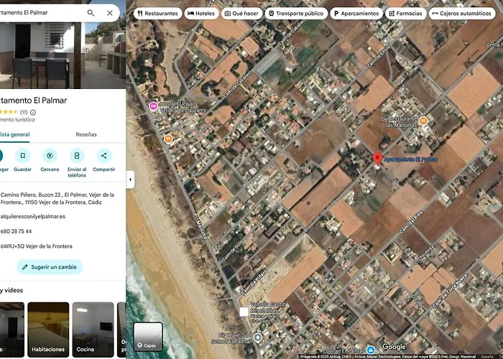Click the (11) reviews count
The image size is (503, 359).
24,112
